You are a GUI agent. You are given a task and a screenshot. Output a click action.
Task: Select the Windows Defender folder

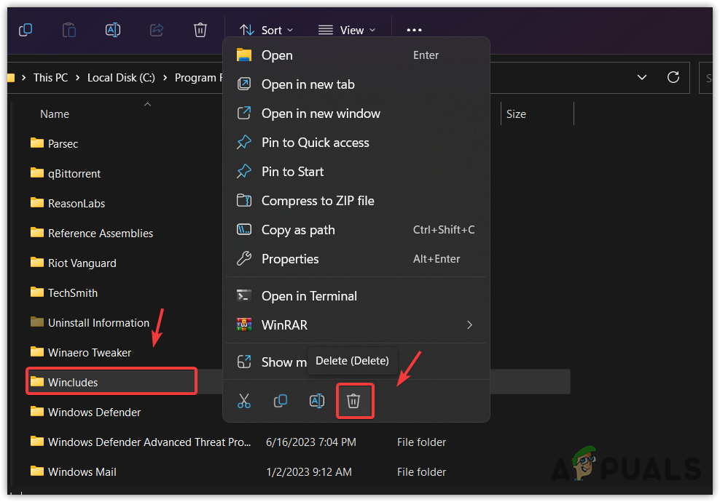tap(85, 412)
